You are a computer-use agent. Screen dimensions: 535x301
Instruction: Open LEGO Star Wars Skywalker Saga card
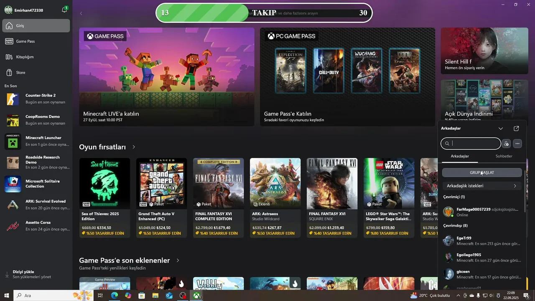click(x=389, y=198)
